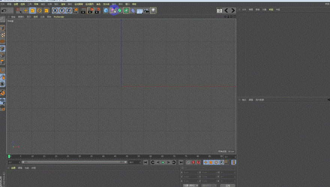330x187 pixels.
Task: Toggle Enable Snap magnet icon
Action: tap(3, 92)
